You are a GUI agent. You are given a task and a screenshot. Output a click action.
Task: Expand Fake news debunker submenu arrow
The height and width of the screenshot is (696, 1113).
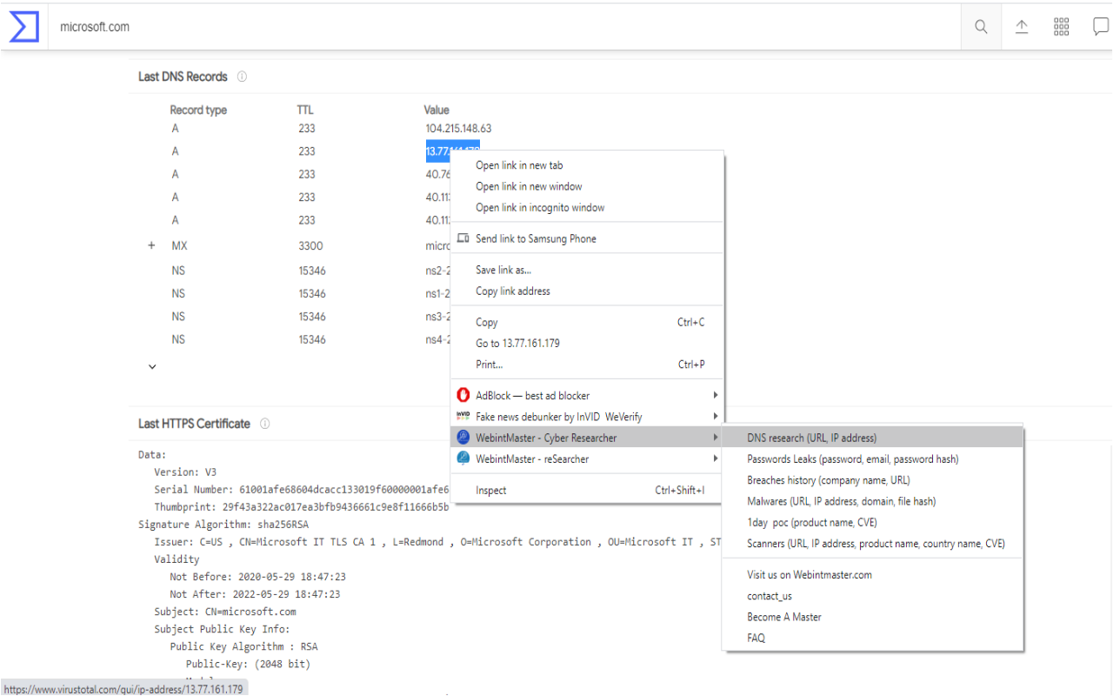click(716, 417)
